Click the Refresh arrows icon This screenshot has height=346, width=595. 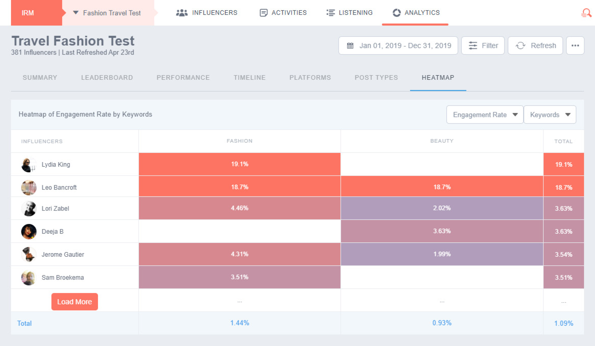(x=521, y=46)
